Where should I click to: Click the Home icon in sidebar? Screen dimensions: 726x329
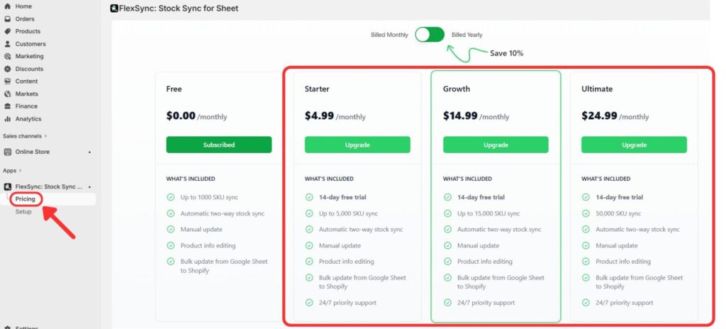pos(8,6)
